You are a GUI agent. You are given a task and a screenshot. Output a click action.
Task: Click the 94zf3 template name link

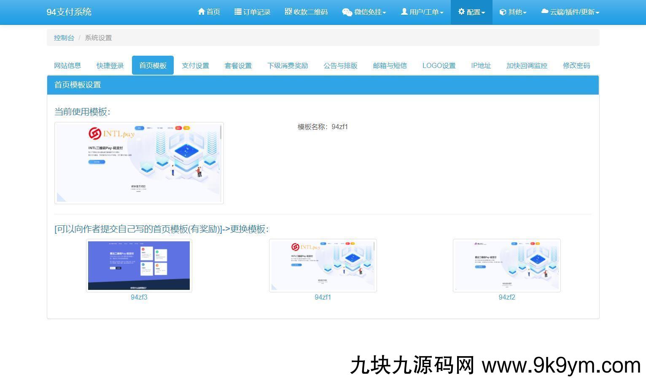pos(139,297)
